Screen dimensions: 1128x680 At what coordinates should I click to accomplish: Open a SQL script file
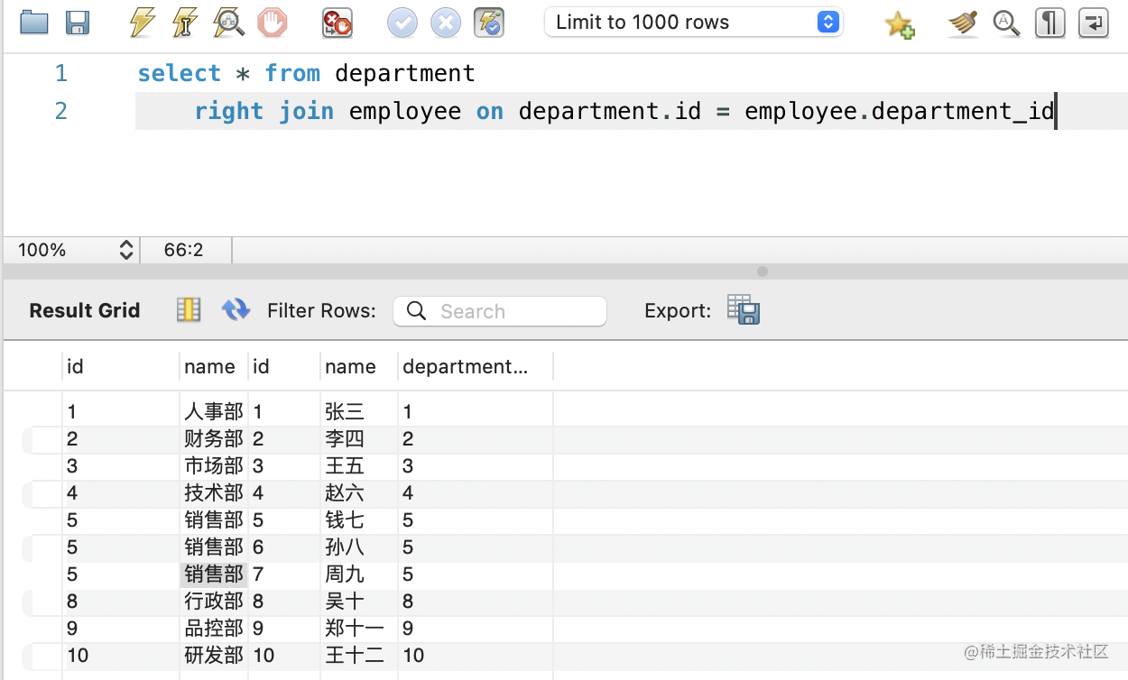tap(34, 23)
